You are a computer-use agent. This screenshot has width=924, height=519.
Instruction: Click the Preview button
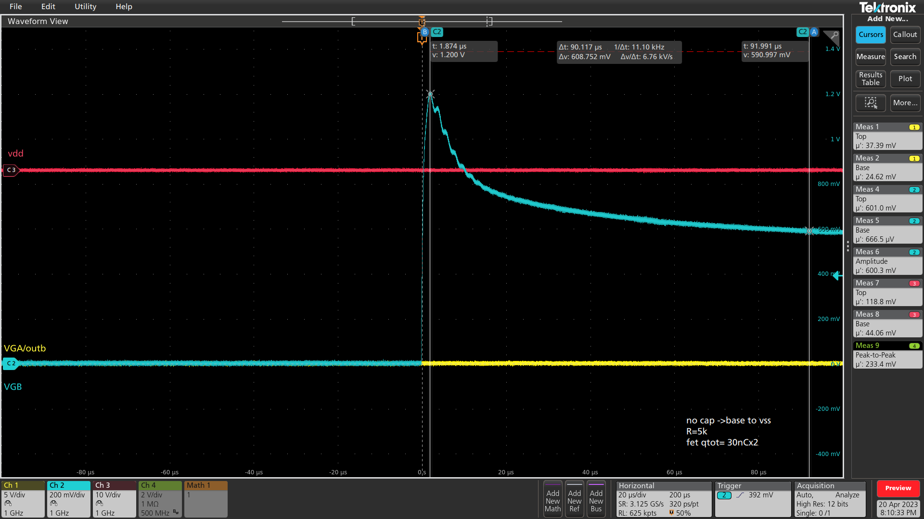pos(898,488)
